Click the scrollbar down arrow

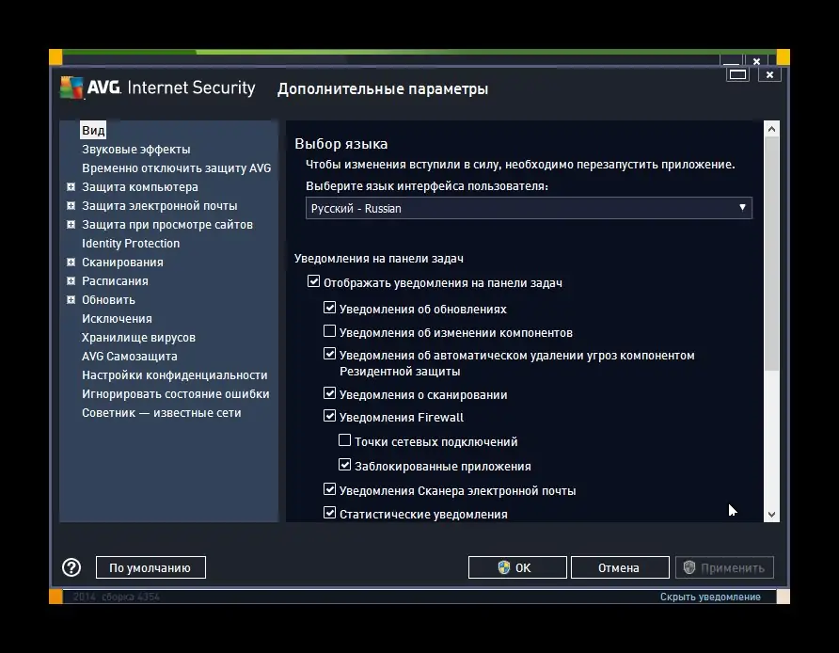pyautogui.click(x=771, y=514)
